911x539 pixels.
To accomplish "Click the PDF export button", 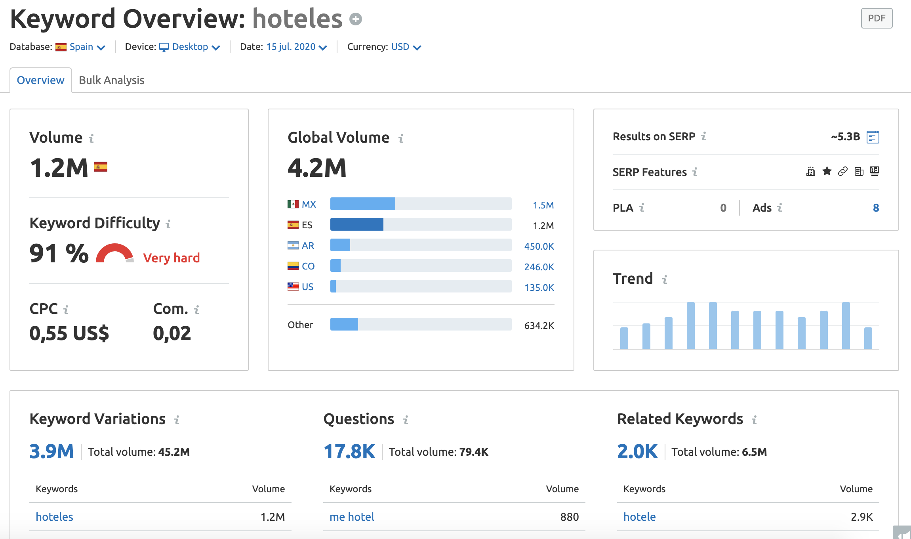I will coord(877,18).
